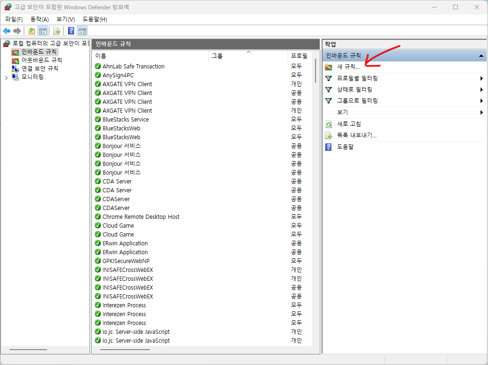Open the 동작(A) menu
Screen dimensions: 488x365
click(40, 19)
